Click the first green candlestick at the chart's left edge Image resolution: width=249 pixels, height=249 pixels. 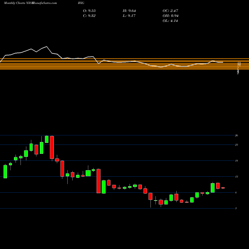tap(5, 171)
